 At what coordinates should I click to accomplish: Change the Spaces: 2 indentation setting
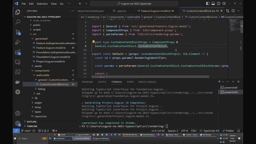click(x=173, y=131)
